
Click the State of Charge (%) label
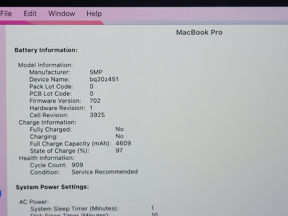60,151
